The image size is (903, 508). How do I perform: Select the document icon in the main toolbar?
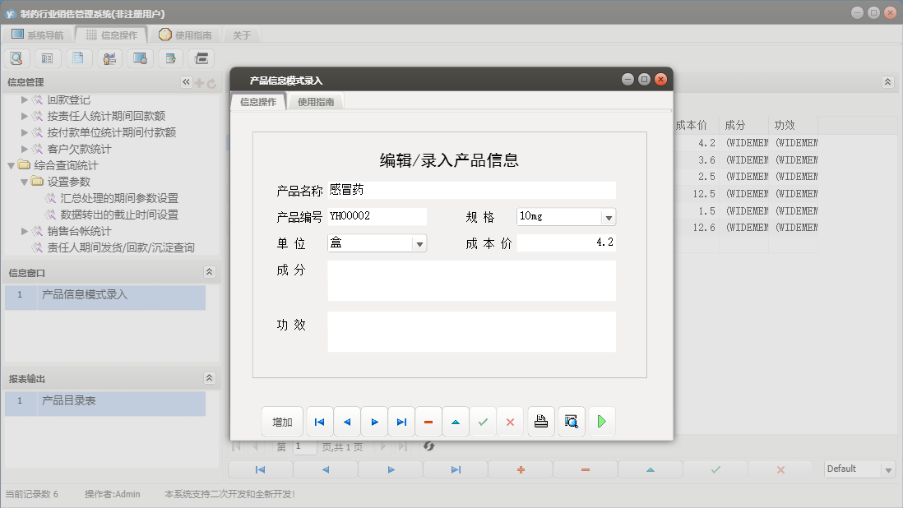pyautogui.click(x=79, y=58)
